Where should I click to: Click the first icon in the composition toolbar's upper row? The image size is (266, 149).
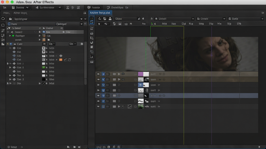point(100,19)
